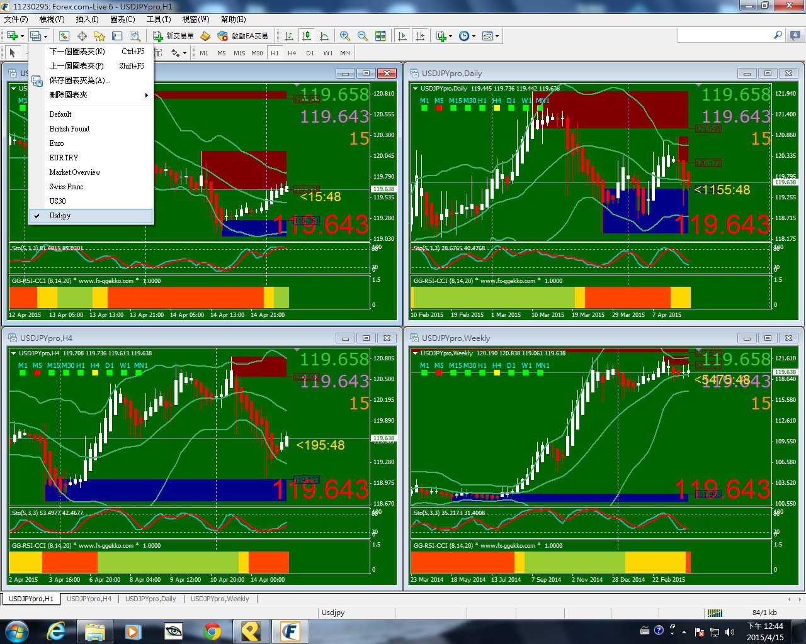
Task: Click connection status 84/1 kb
Action: 764,613
